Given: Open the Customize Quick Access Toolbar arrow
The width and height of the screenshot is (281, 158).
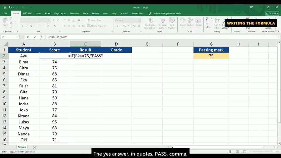Looking at the screenshot, I should point(31,7).
